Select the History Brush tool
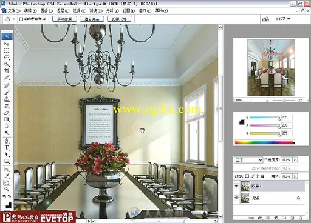311x223 pixels. coord(7,106)
